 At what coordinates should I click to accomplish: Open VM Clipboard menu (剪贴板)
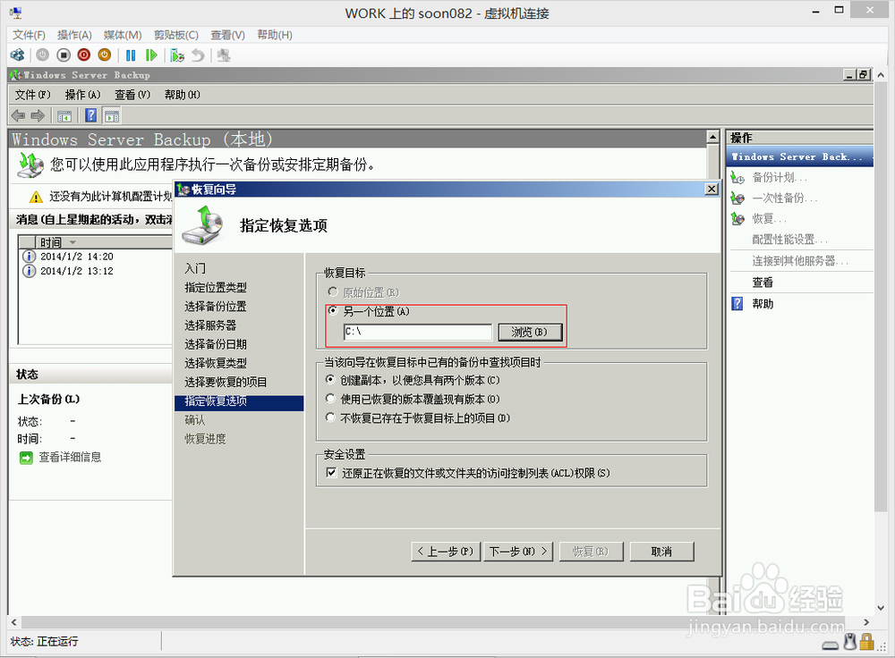[176, 35]
